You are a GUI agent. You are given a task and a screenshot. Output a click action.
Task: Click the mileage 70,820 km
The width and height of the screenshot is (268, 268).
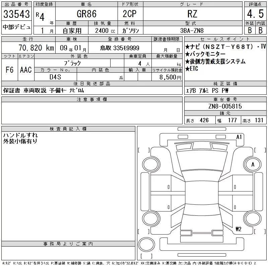[36, 48]
